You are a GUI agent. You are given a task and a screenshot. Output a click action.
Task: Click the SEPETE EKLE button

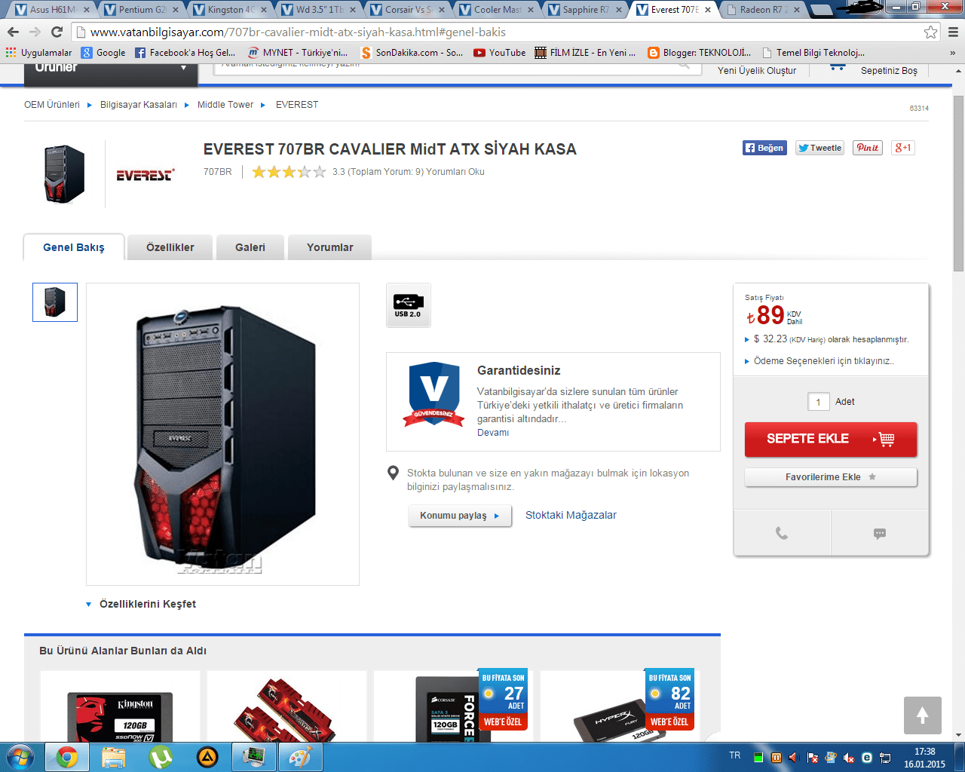click(x=831, y=439)
